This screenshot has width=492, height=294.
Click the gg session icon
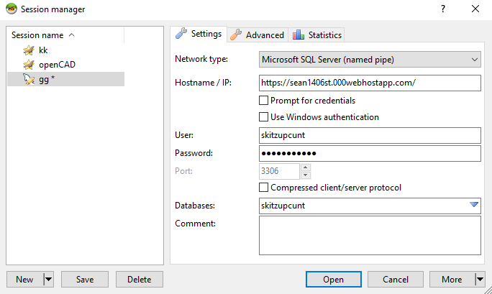pyautogui.click(x=29, y=79)
